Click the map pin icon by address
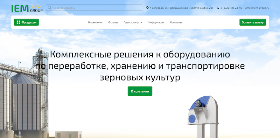Viewport: 280px width, 138px height. point(147,8)
